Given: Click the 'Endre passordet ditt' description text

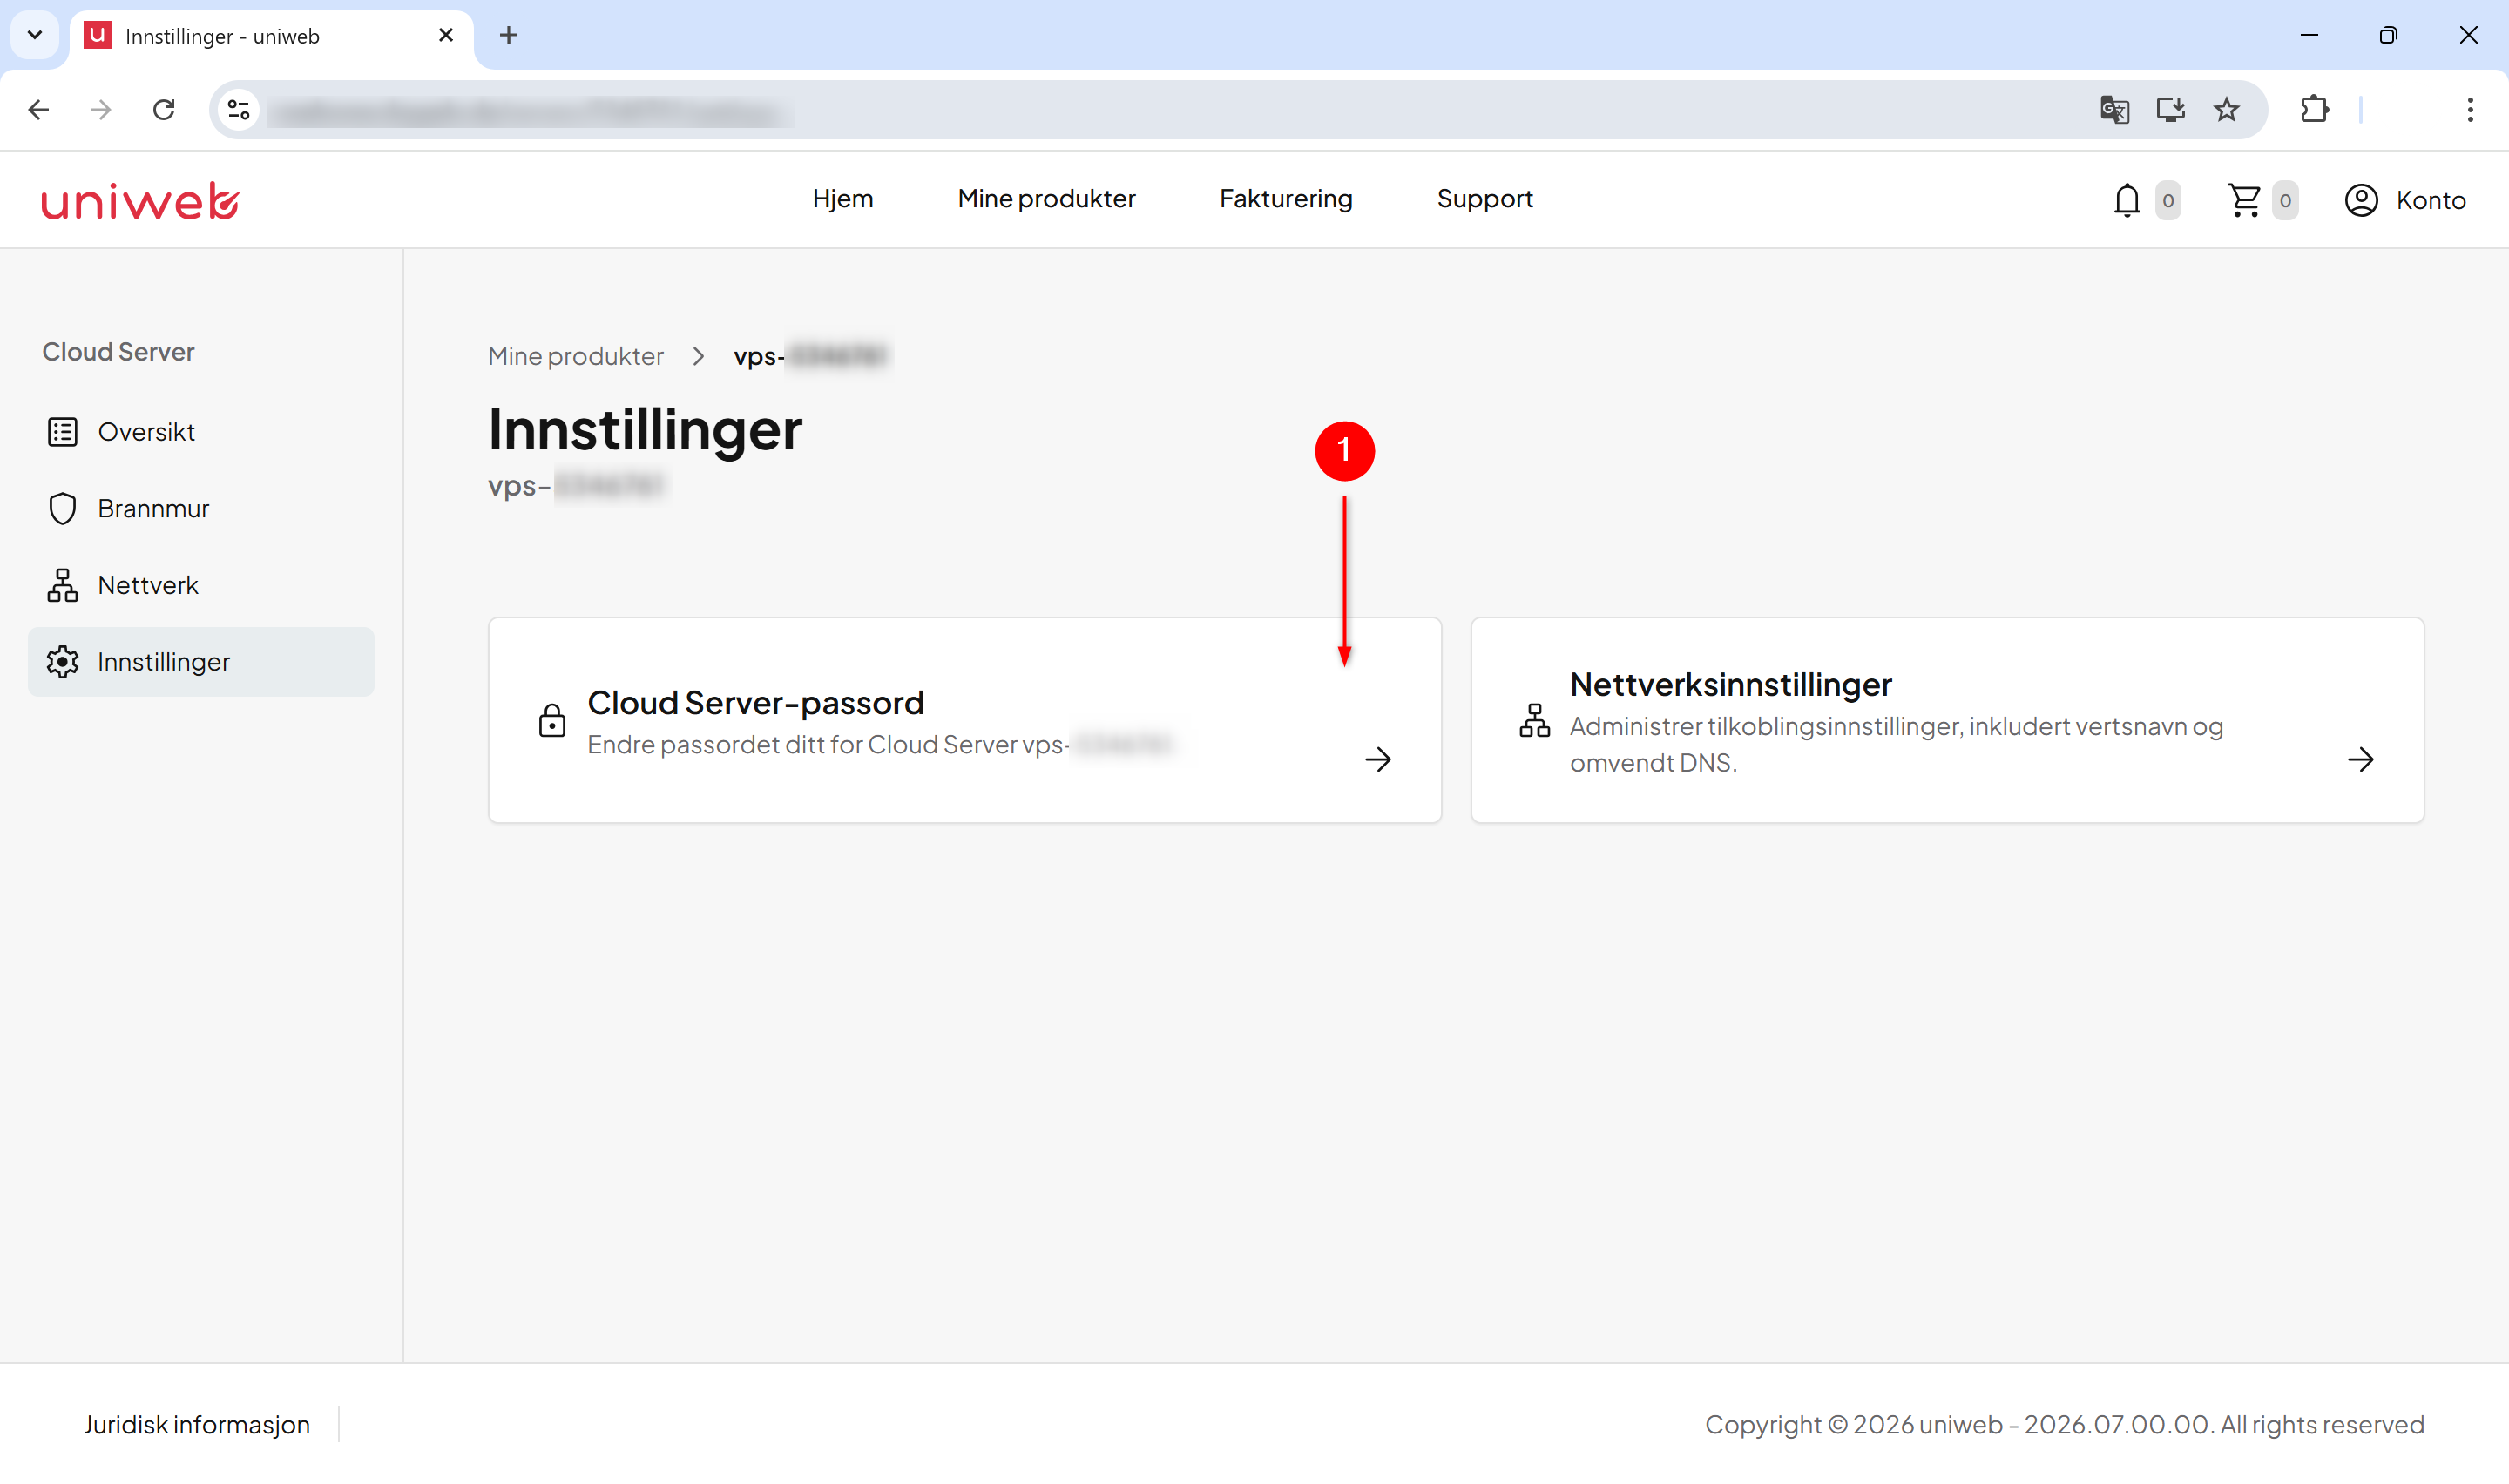Looking at the screenshot, I should pos(879,745).
